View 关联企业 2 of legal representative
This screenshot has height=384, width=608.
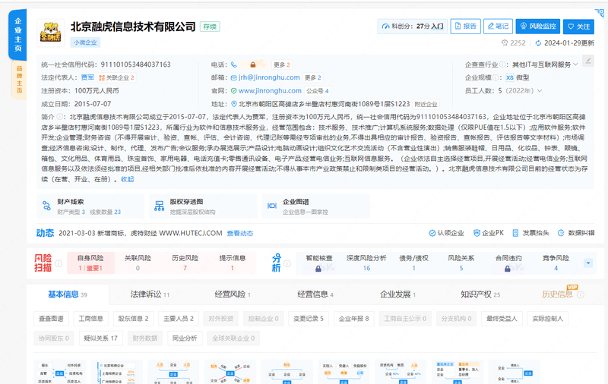(x=116, y=78)
